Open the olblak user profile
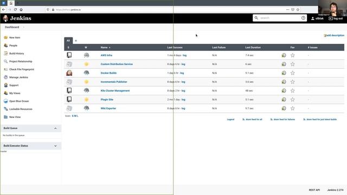This screenshot has width=347, height=195. point(317,18)
